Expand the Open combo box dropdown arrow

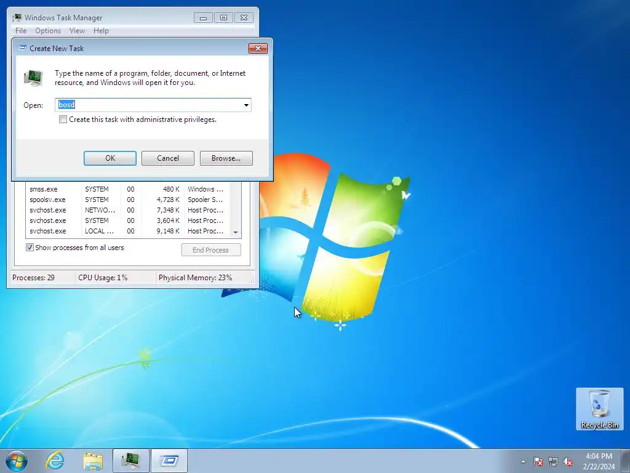tap(246, 105)
